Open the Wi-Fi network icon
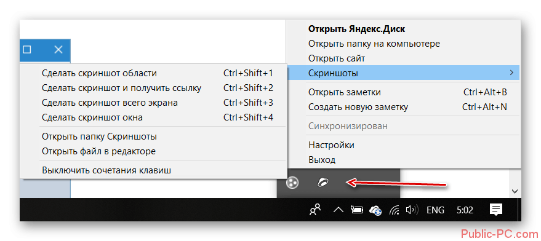 click(x=395, y=210)
